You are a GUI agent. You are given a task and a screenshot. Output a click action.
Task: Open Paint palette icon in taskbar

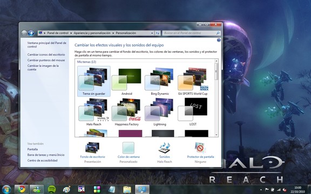(66, 190)
